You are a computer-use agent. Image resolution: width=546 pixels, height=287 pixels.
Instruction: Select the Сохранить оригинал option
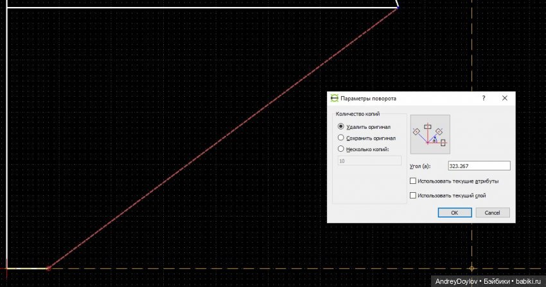tap(341, 138)
